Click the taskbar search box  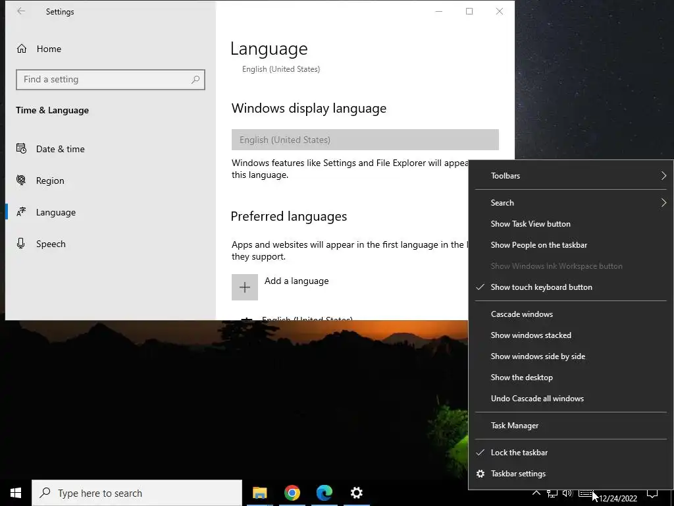[x=137, y=493]
